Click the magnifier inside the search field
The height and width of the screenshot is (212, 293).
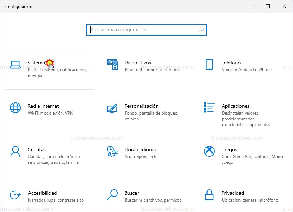tap(201, 30)
